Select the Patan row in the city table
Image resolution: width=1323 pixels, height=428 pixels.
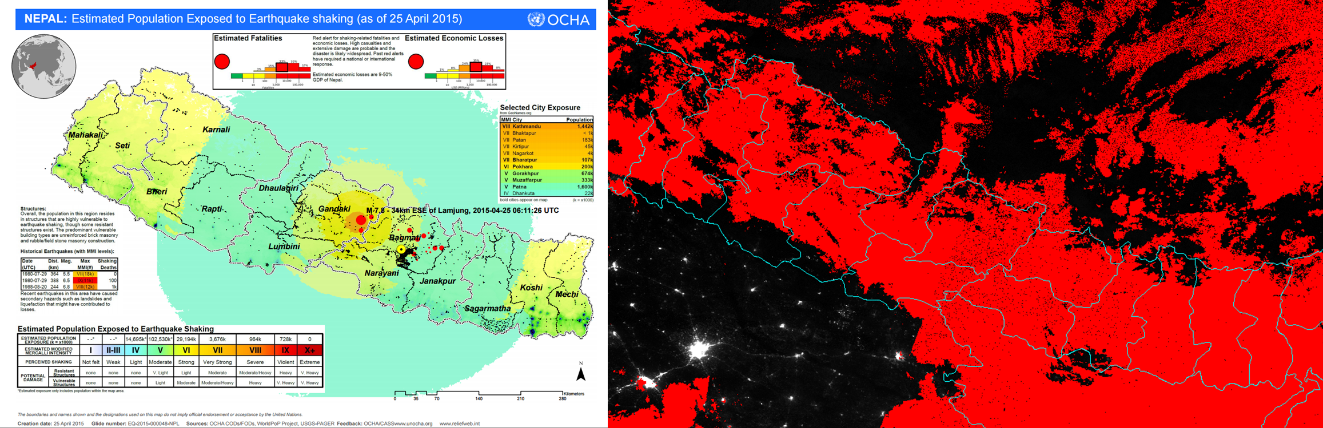(x=547, y=140)
